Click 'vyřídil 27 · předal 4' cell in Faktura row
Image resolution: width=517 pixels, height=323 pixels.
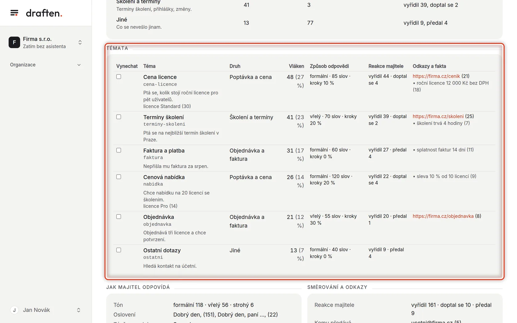(x=388, y=153)
